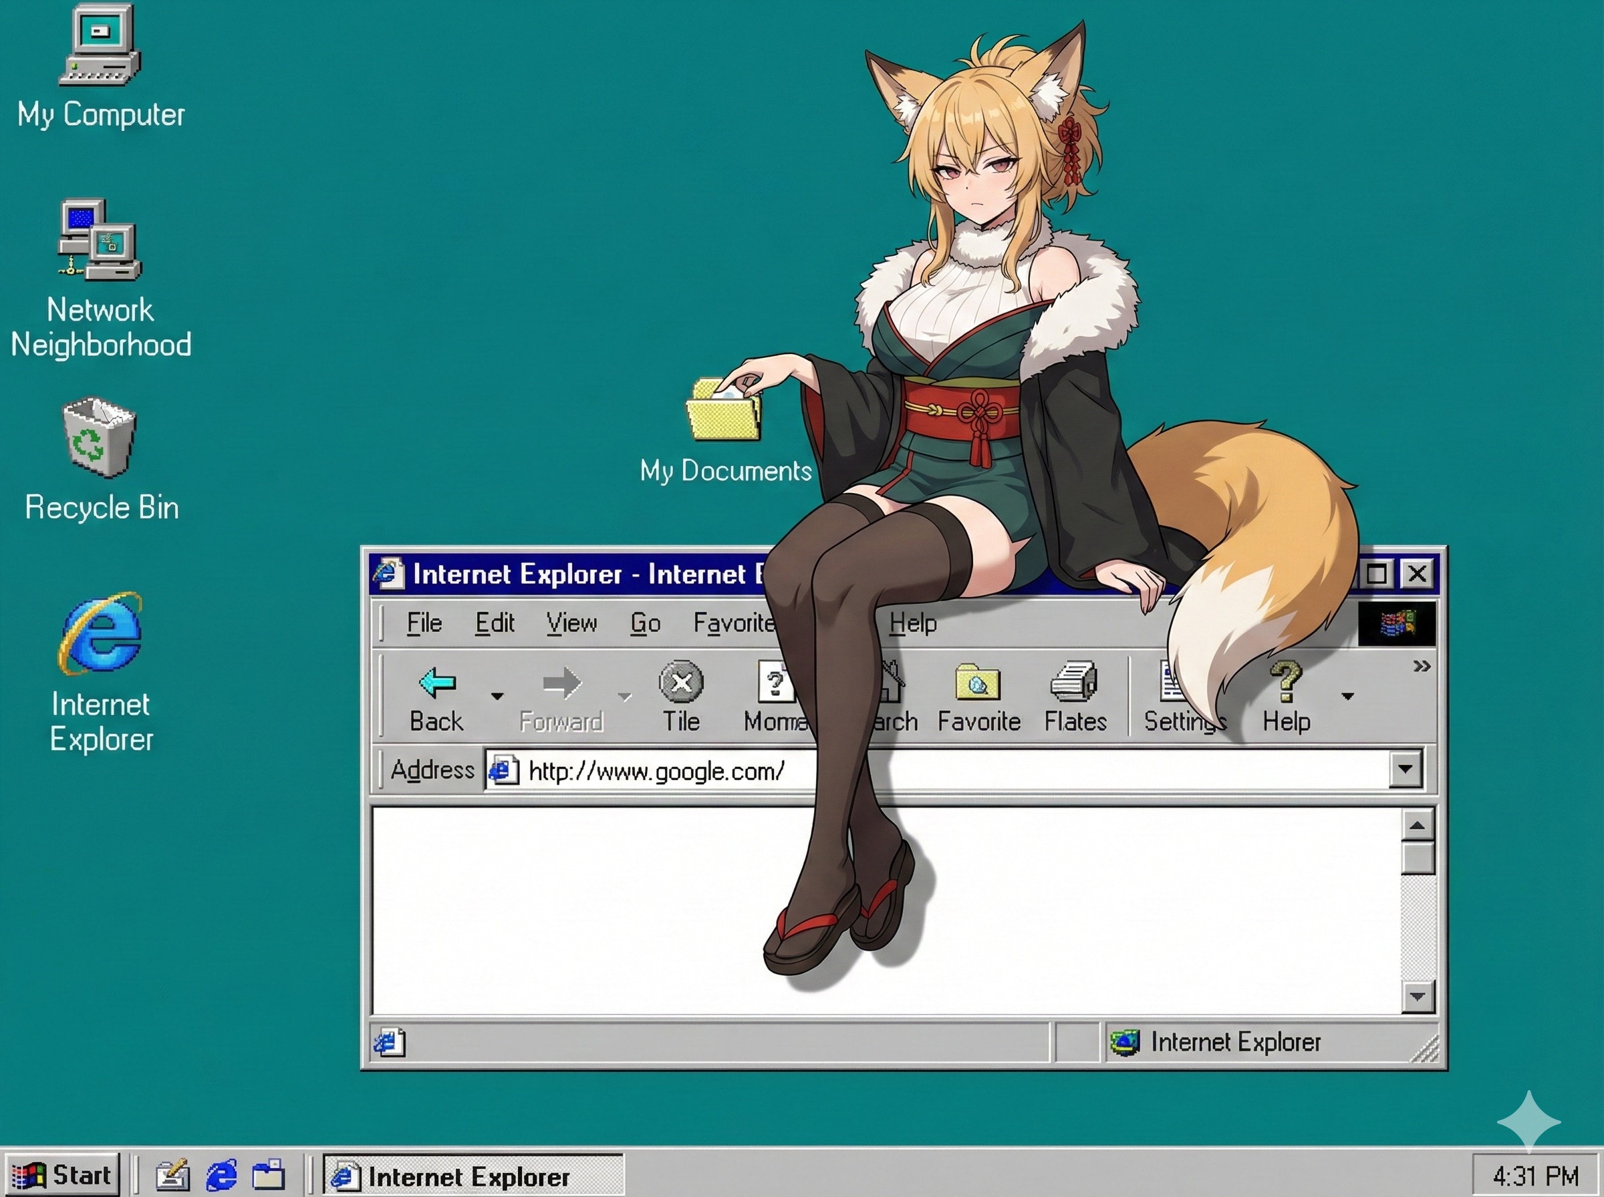Launch Internet Explorer from quick launch
Viewport: 1604px width, 1197px height.
pos(221,1174)
